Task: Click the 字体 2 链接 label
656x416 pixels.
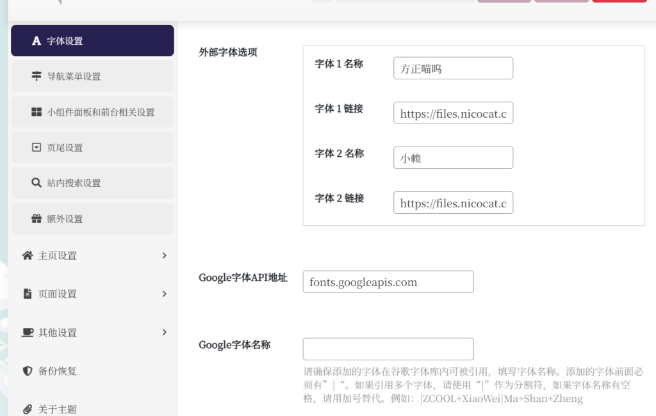Action: [x=340, y=198]
